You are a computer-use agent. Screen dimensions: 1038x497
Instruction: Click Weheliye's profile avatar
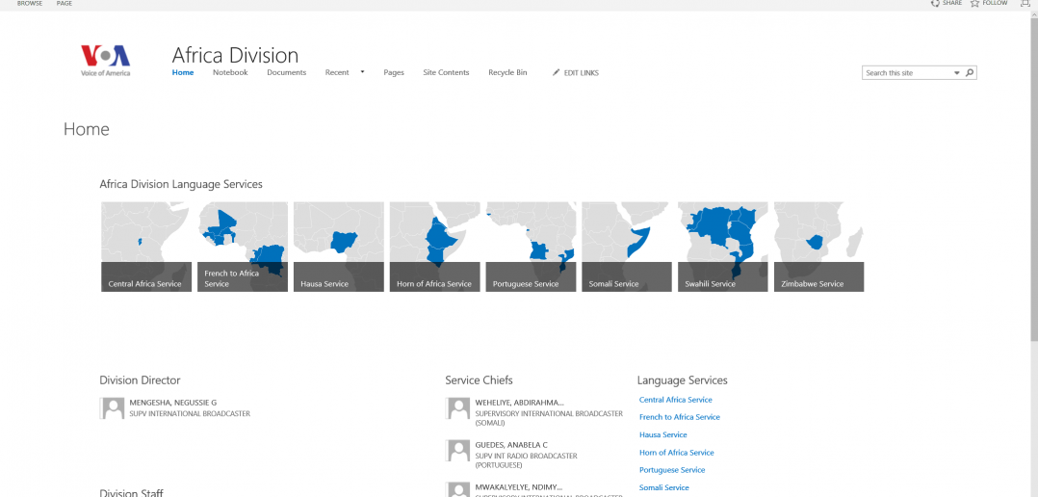pos(458,408)
